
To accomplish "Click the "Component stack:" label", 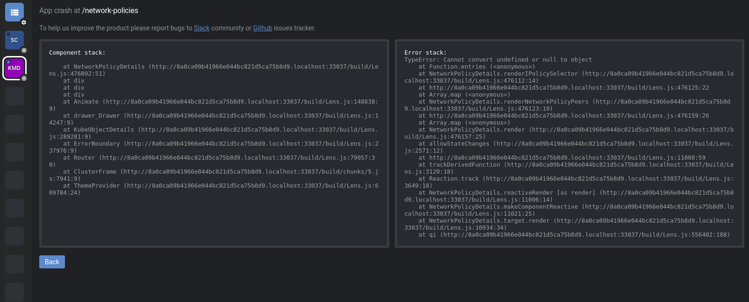I will pos(77,53).
